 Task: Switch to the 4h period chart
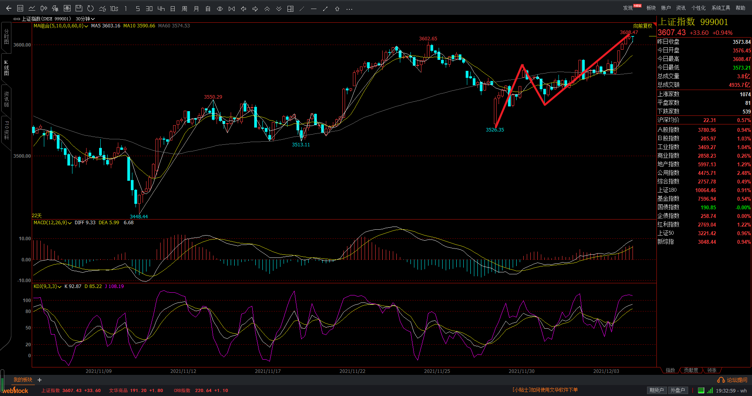[161, 8]
